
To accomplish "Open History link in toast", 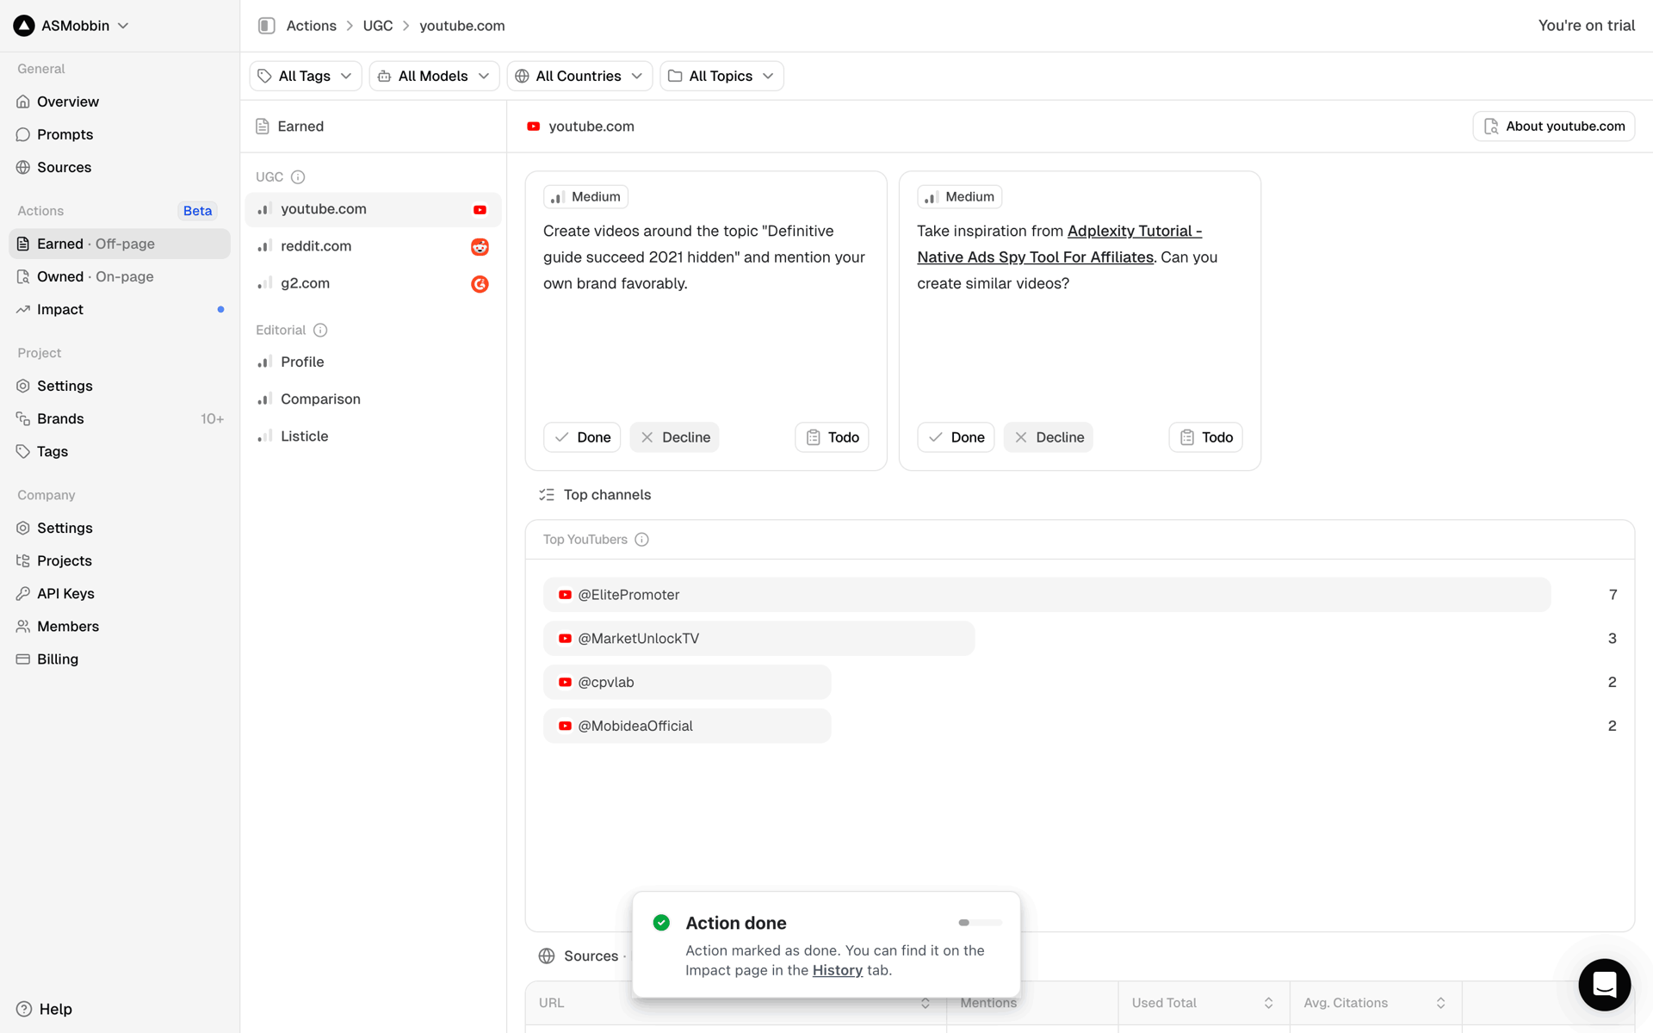I will click(x=837, y=970).
